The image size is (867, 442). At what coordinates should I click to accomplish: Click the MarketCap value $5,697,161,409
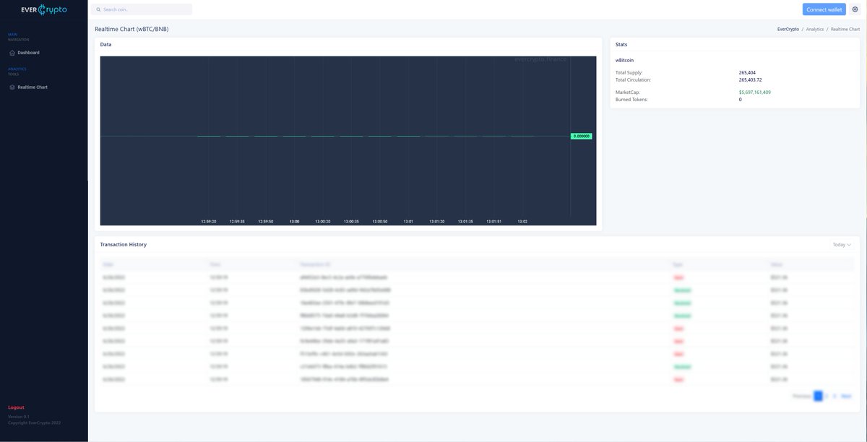point(754,92)
